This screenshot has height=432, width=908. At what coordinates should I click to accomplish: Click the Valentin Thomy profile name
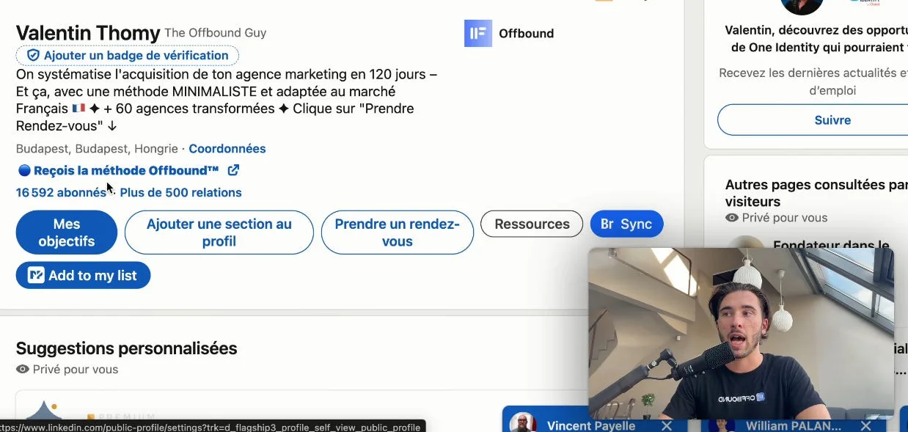pyautogui.click(x=88, y=33)
